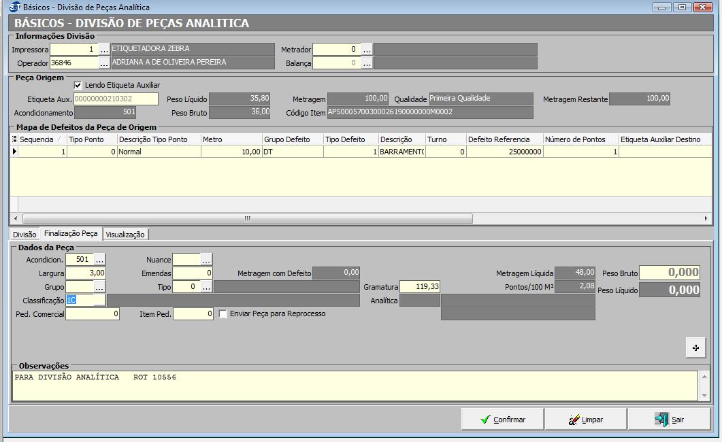This screenshot has height=442, width=722.
Task: Sort defects grid by Metro column header
Action: [231, 139]
